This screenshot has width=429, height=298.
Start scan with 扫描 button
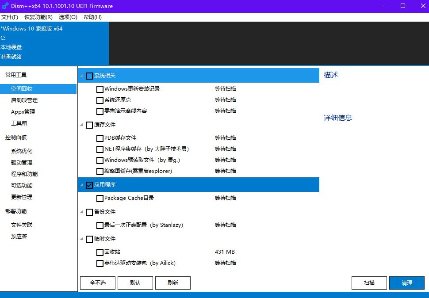pyautogui.click(x=369, y=283)
